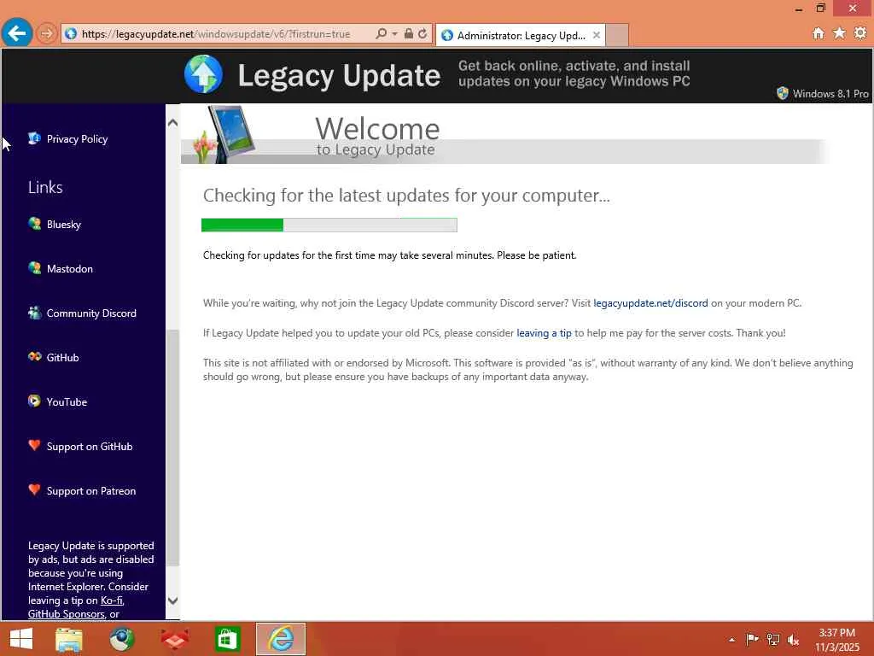Viewport: 874px width, 656px height.
Task: Click the YouTube play icon
Action: point(34,401)
